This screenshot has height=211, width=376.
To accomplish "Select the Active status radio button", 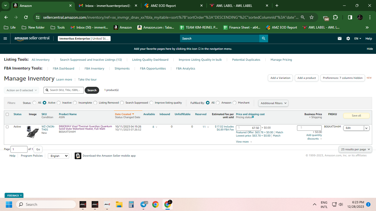I will pyautogui.click(x=45, y=103).
